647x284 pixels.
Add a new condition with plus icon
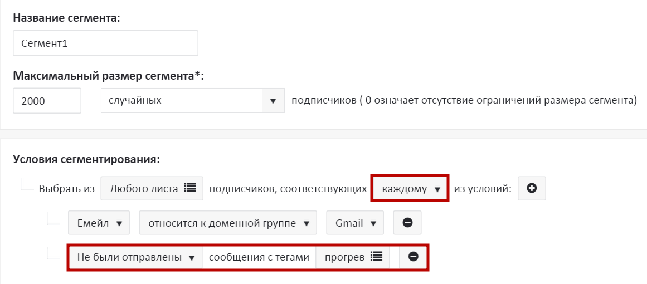click(532, 189)
